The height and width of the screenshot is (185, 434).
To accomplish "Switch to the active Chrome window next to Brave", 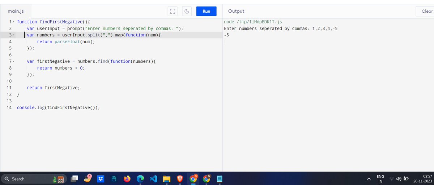I will point(193,179).
